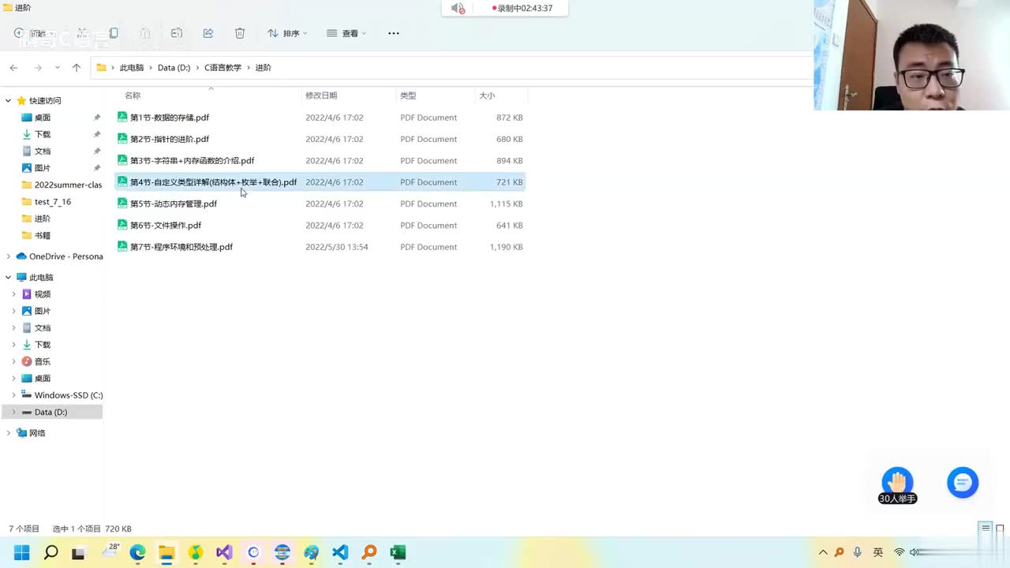
Task: Switch input method via 英 indicator
Action: [x=878, y=552]
